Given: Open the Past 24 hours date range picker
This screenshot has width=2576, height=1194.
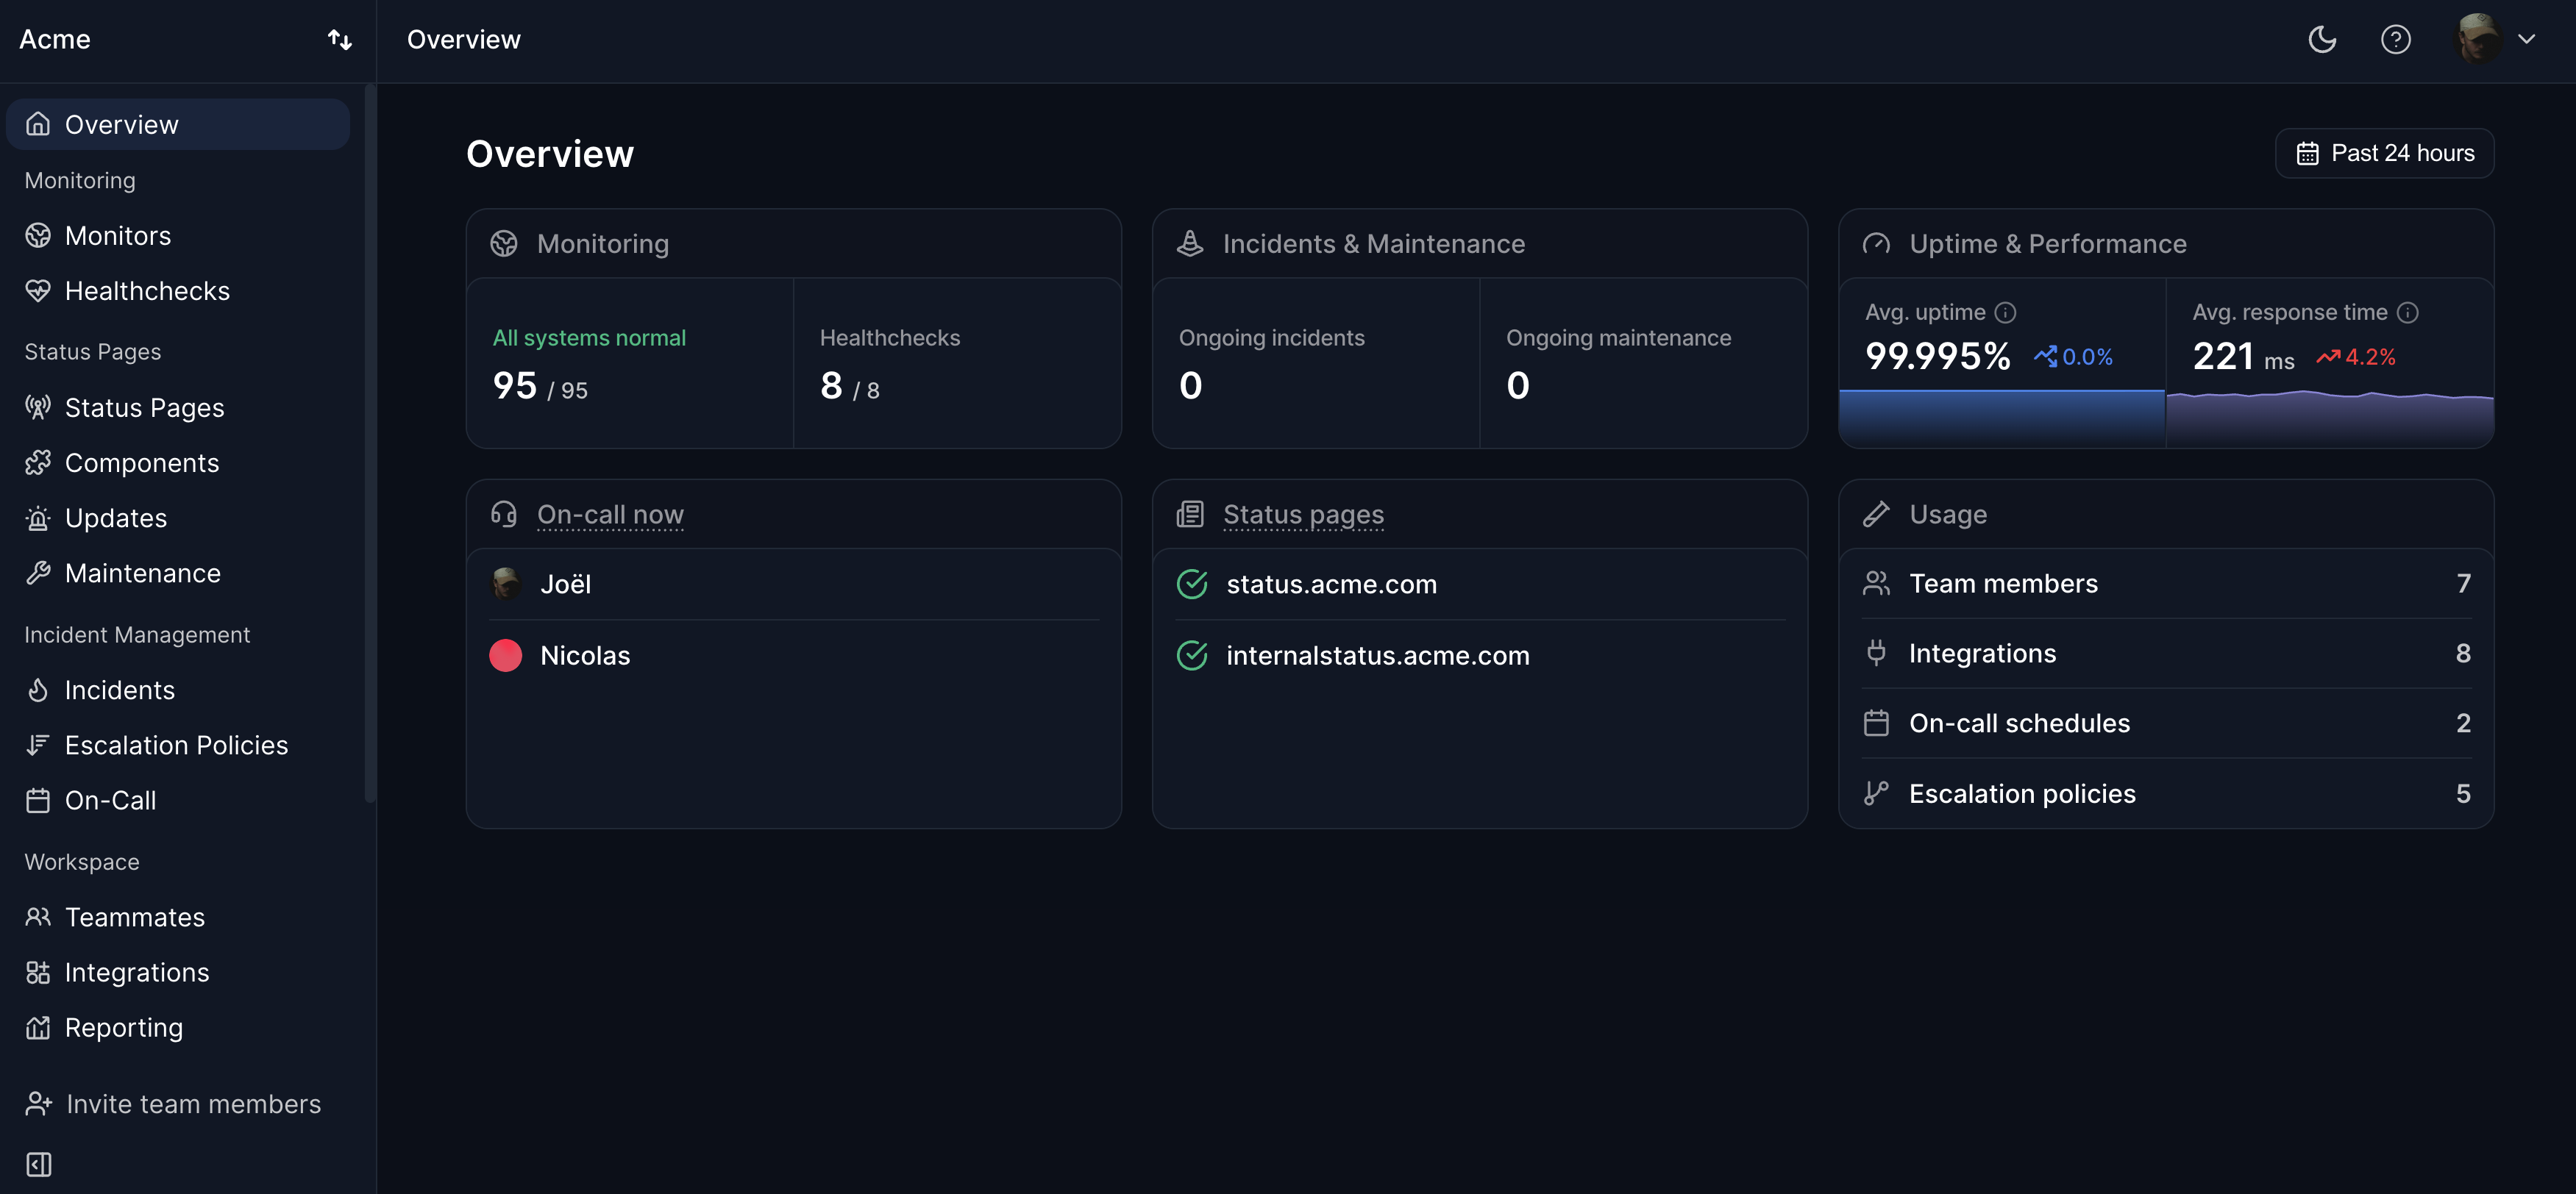Looking at the screenshot, I should [x=2385, y=153].
